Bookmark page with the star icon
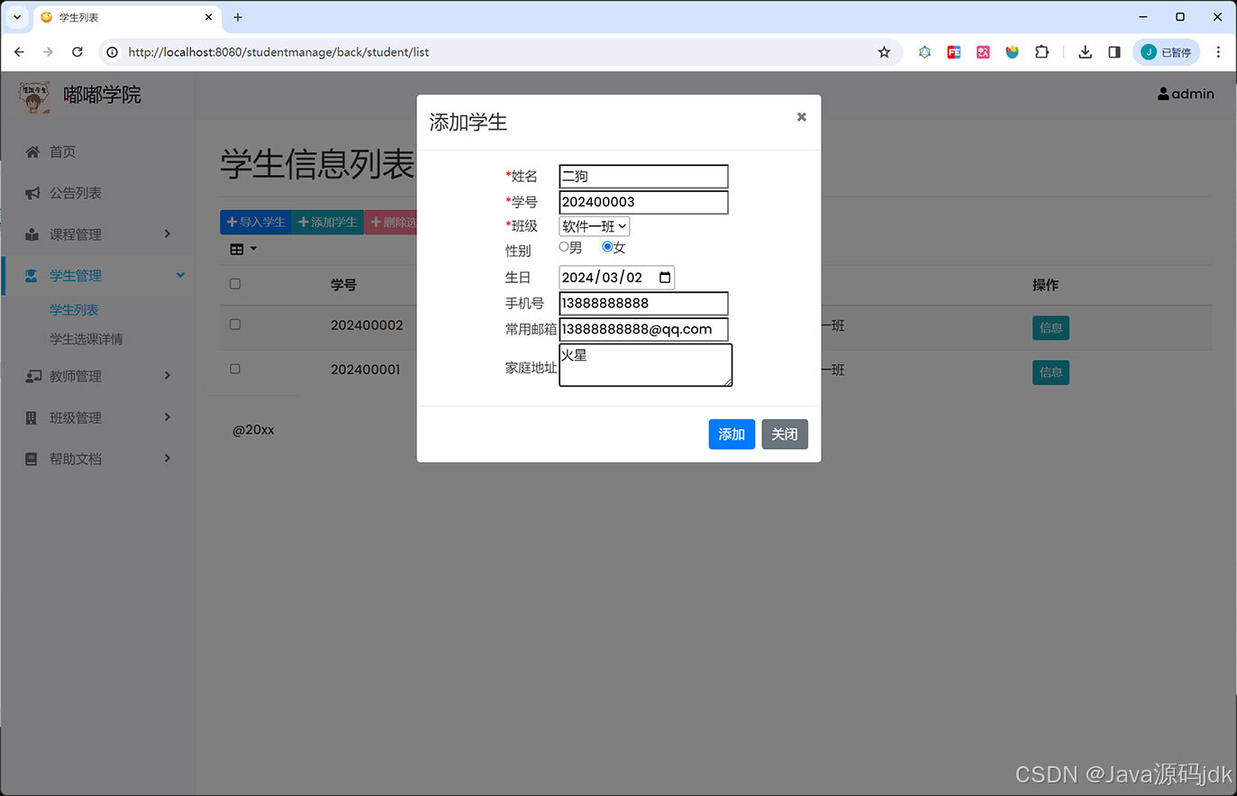Viewport: 1237px width, 796px height. coord(884,52)
